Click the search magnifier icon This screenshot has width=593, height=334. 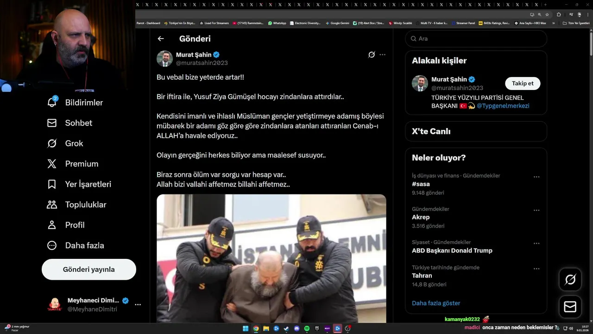click(413, 39)
